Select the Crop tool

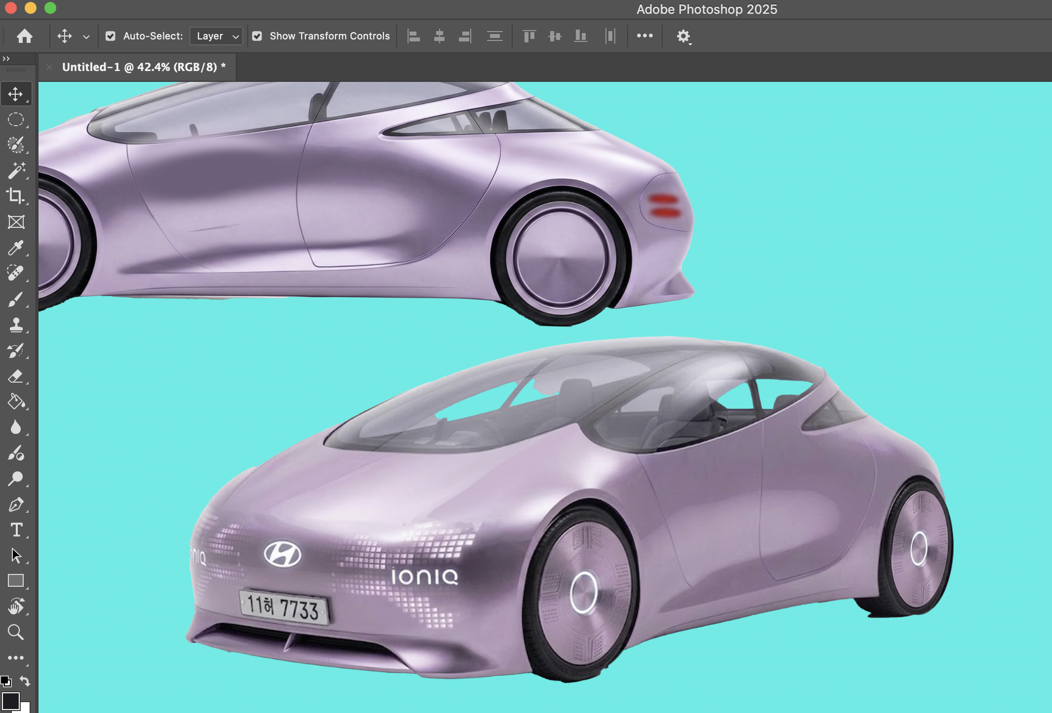[15, 196]
